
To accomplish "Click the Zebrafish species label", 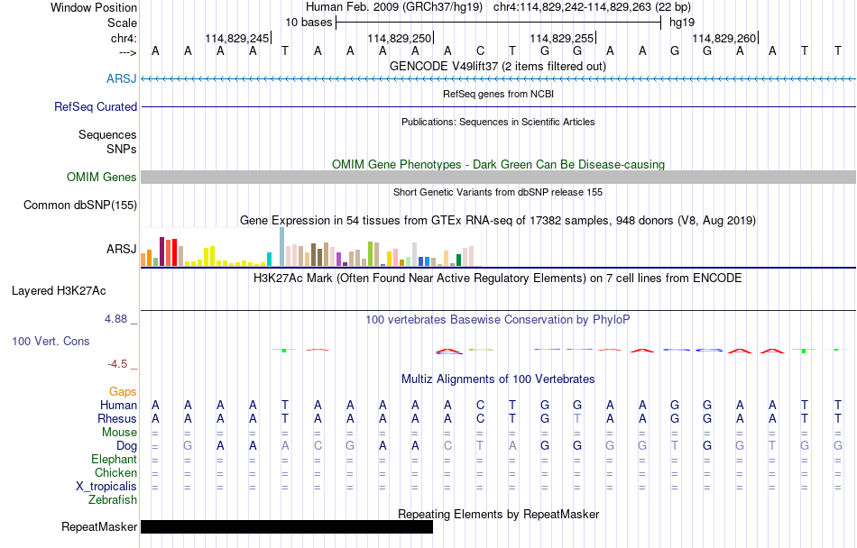I will tap(113, 500).
